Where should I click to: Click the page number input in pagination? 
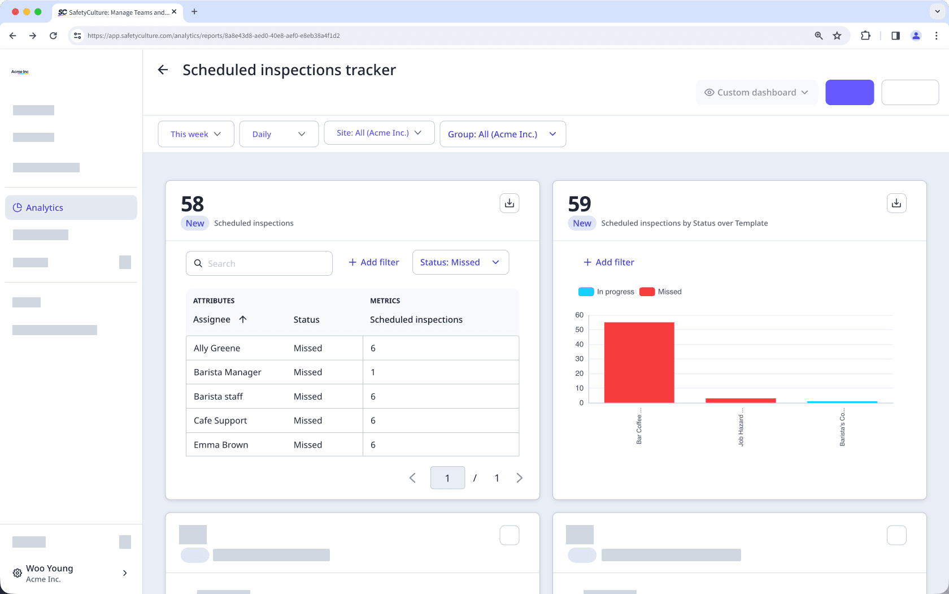(447, 478)
